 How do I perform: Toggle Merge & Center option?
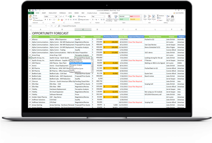tap(83, 20)
